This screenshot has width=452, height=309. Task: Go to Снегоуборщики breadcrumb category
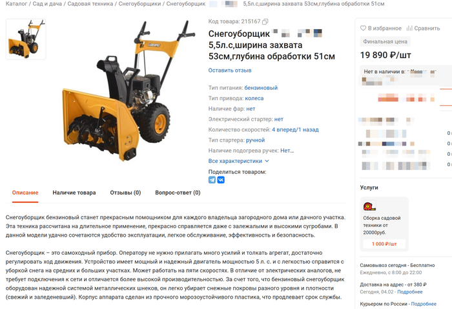pos(139,4)
